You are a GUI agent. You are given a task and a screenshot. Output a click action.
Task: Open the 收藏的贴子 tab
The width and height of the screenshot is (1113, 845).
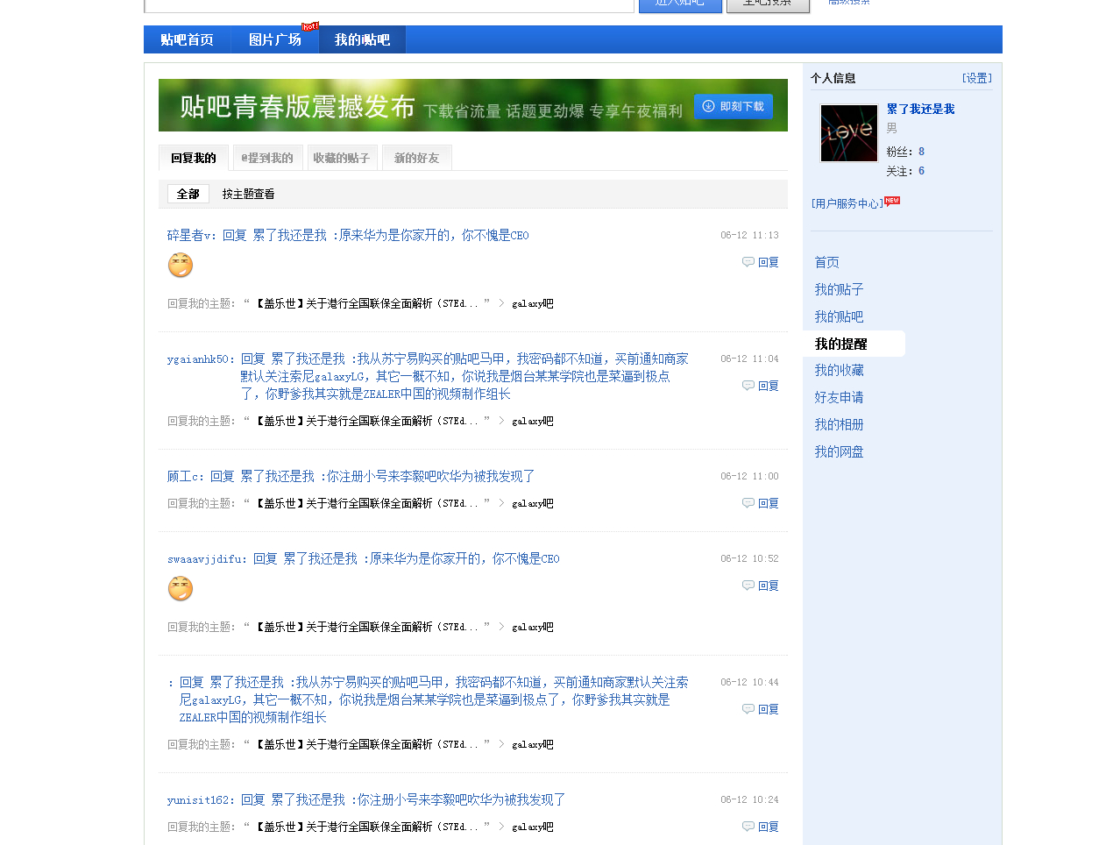click(342, 158)
